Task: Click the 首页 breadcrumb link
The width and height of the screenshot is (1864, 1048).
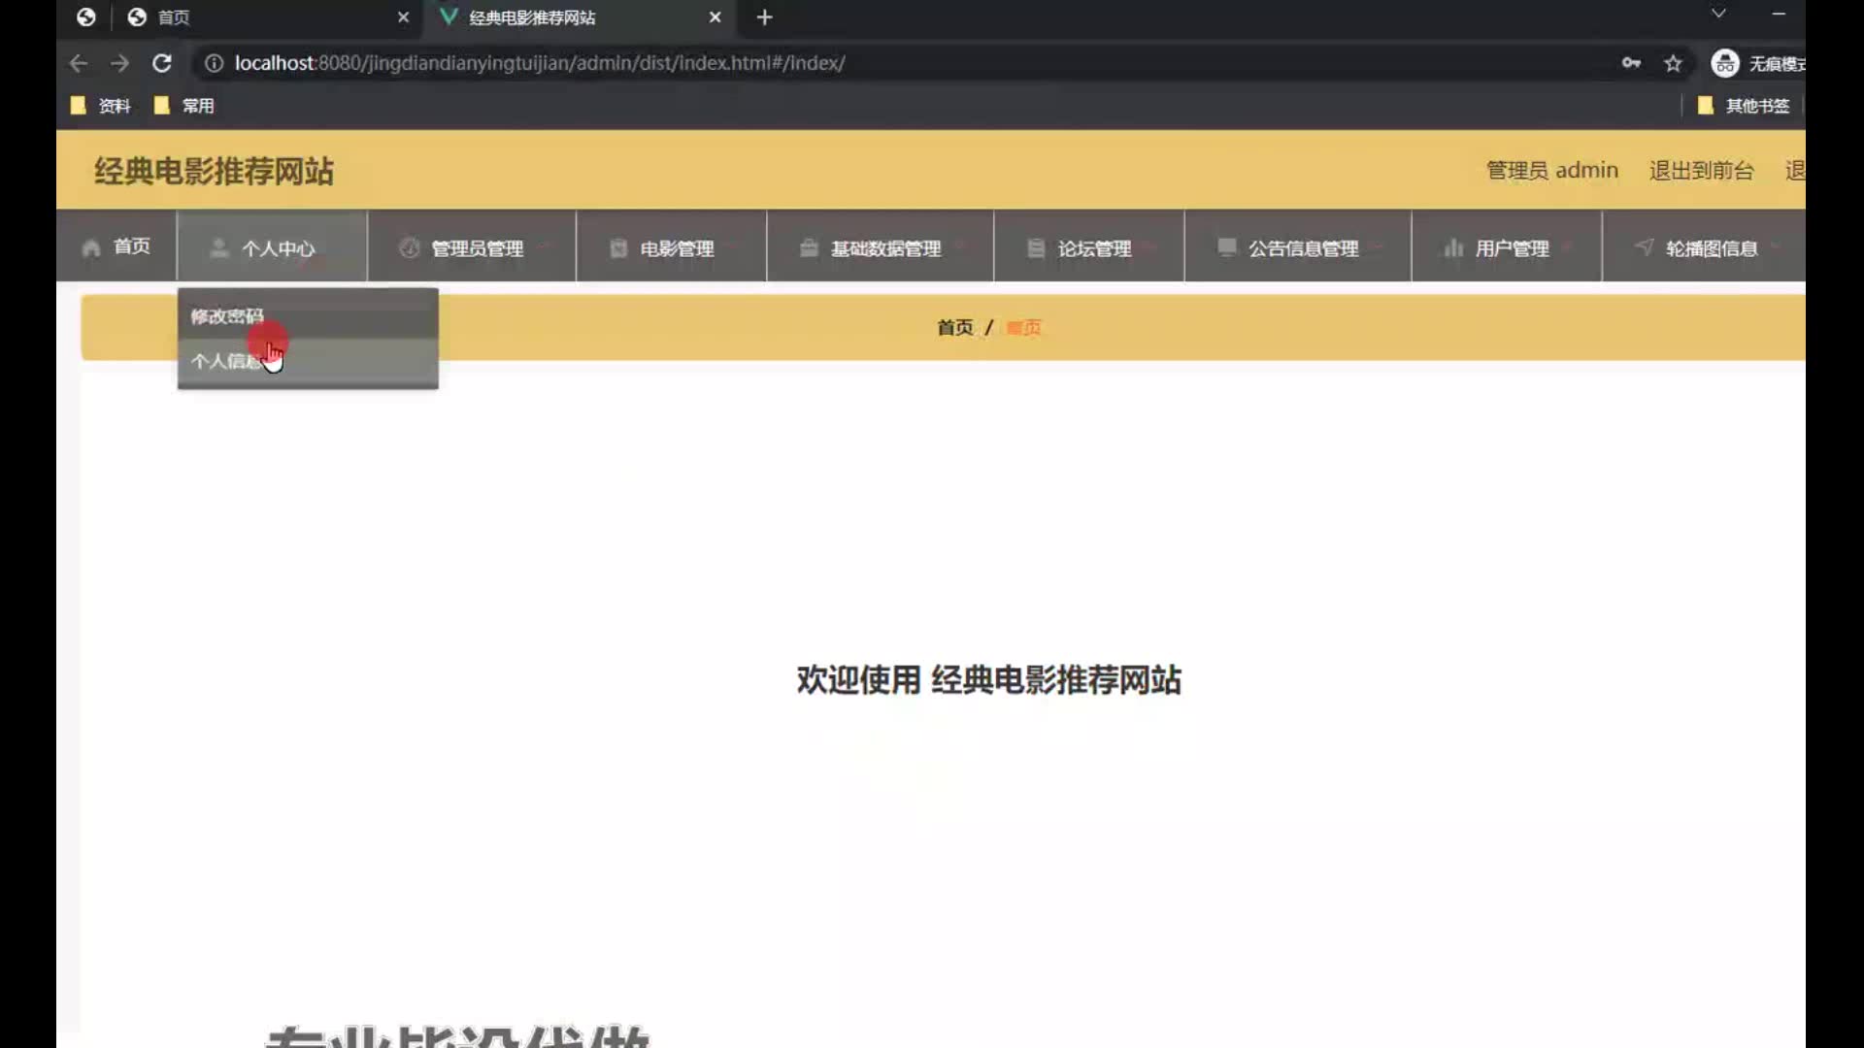Action: pos(954,328)
